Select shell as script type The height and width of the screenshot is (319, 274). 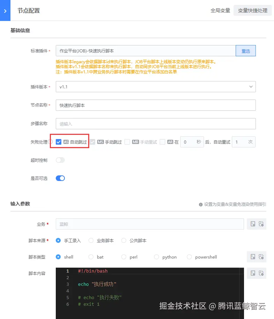(58, 257)
